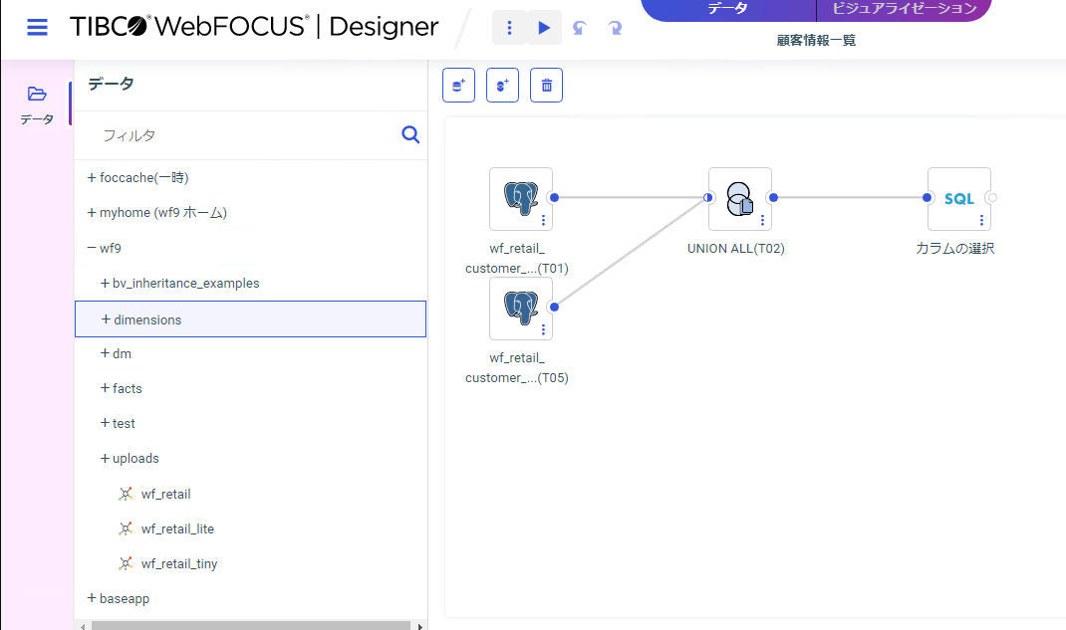Expand the myhome (wf9 ホーム) folder

tap(91, 213)
